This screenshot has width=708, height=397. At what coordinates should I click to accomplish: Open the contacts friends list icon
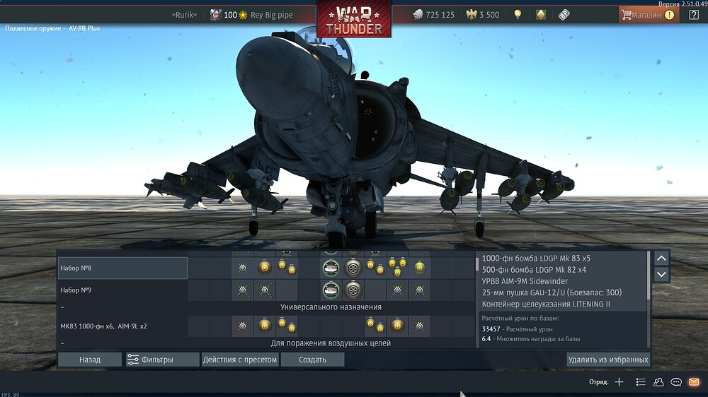point(658,381)
